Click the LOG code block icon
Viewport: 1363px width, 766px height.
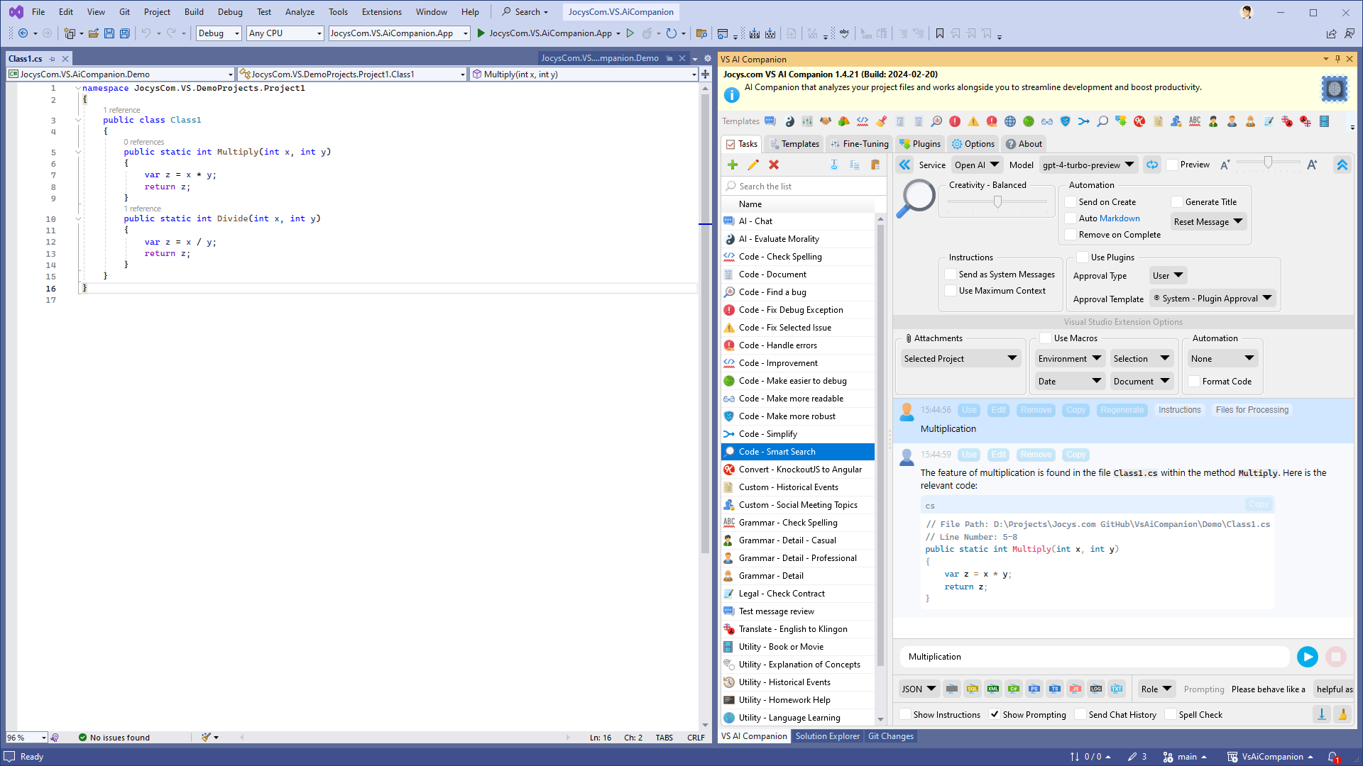1096,689
